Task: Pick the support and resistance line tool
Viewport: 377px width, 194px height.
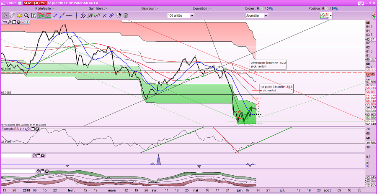Action: click(x=48, y=15)
